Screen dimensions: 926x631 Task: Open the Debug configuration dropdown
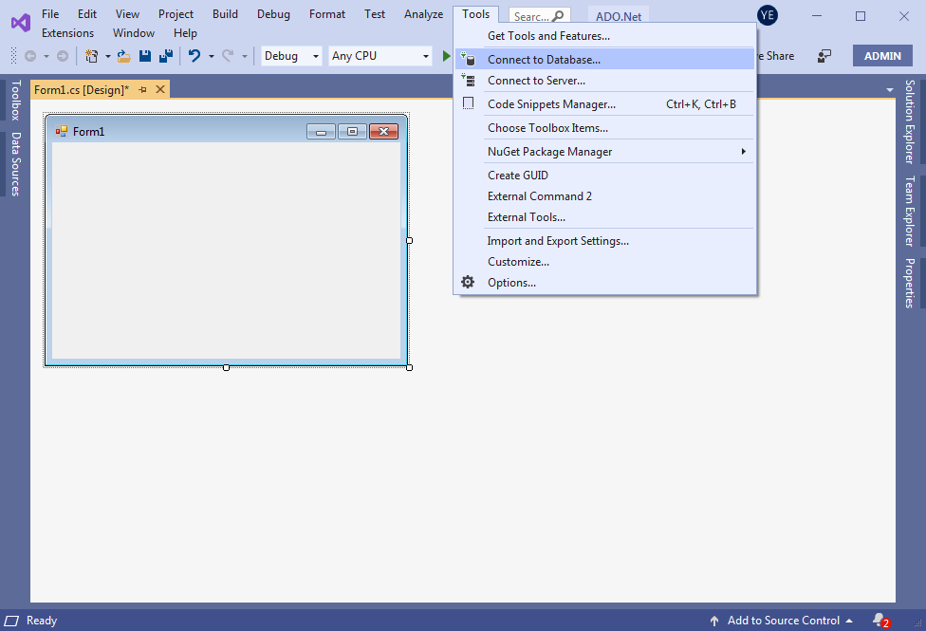click(291, 56)
